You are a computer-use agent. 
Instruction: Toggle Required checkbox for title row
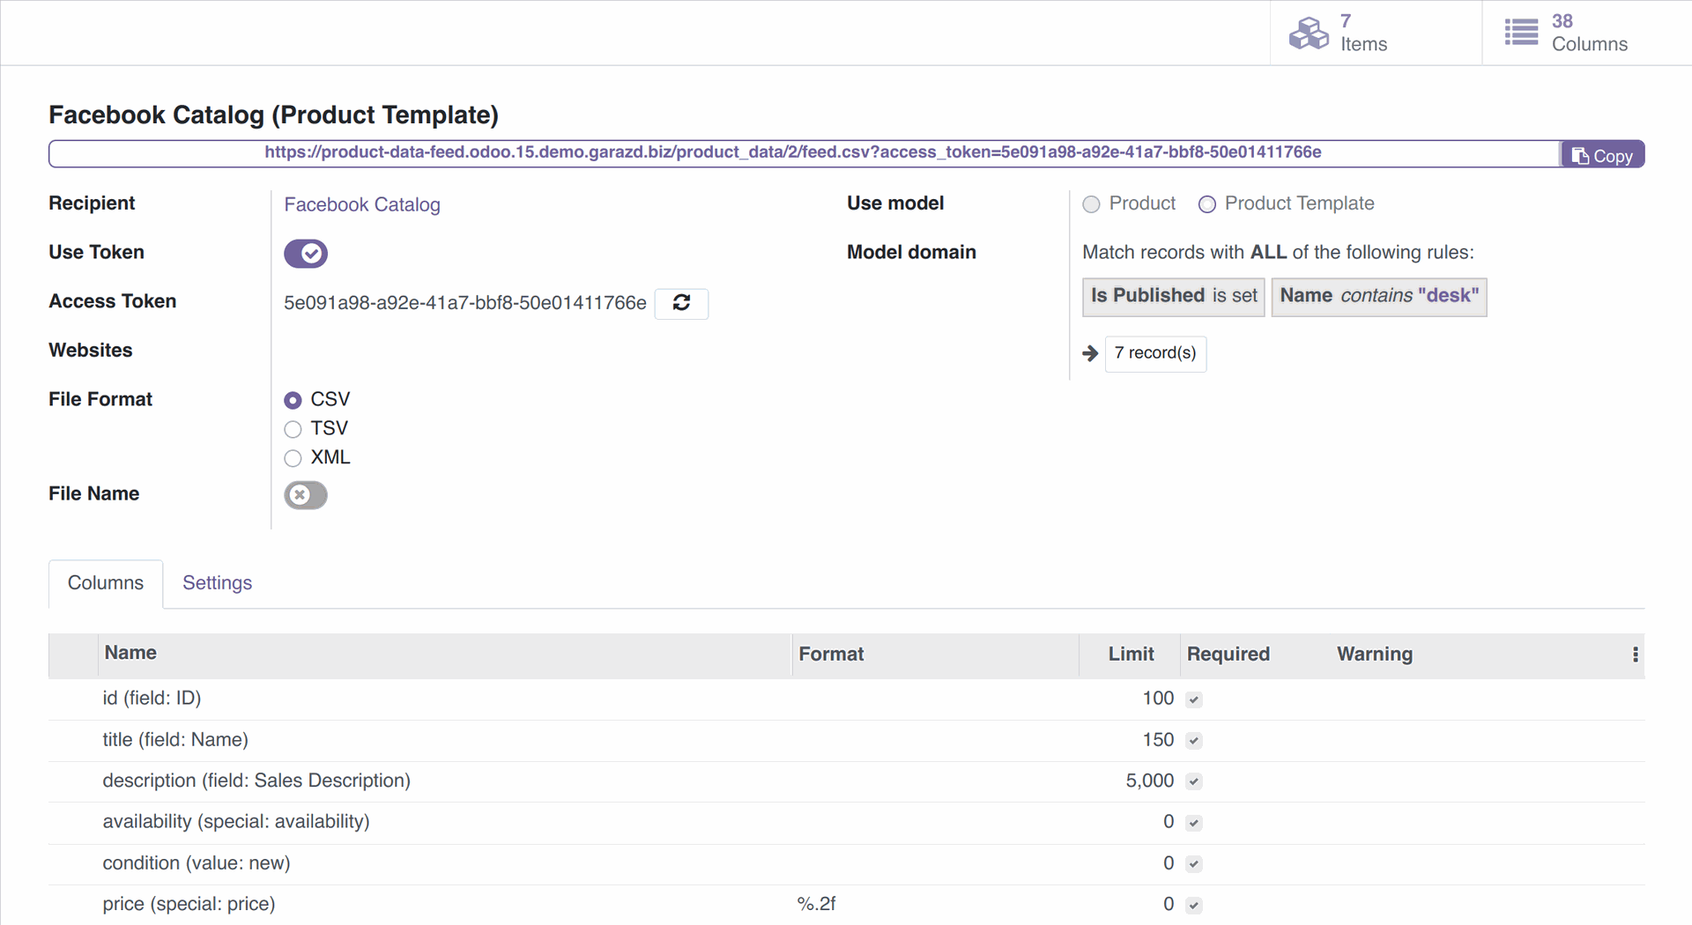pos(1194,741)
